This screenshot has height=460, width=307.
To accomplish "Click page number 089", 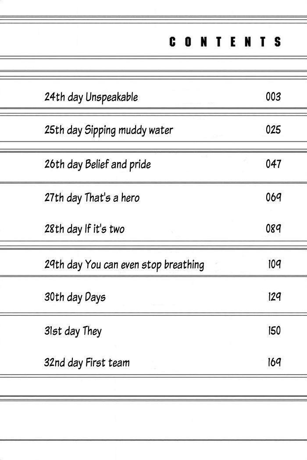I will 273,229.
